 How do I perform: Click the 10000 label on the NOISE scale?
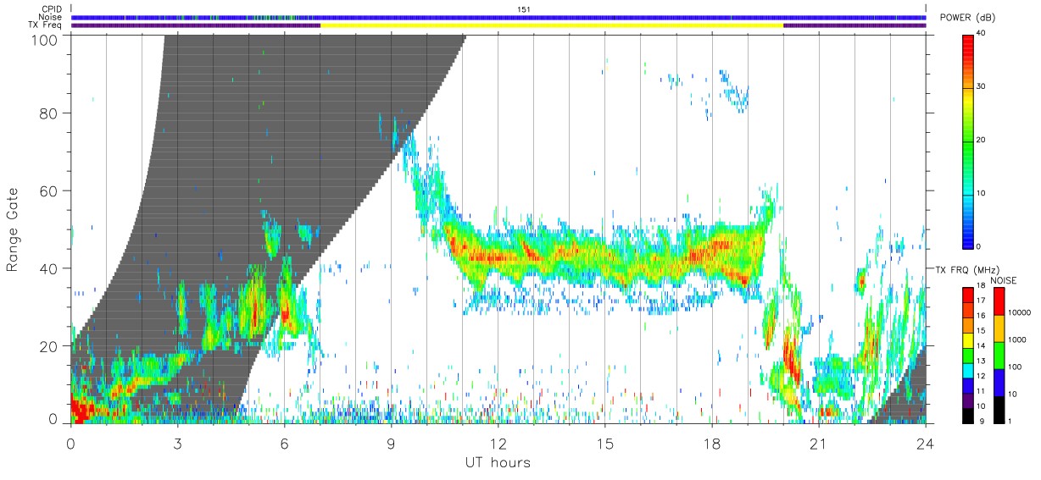tap(1020, 312)
